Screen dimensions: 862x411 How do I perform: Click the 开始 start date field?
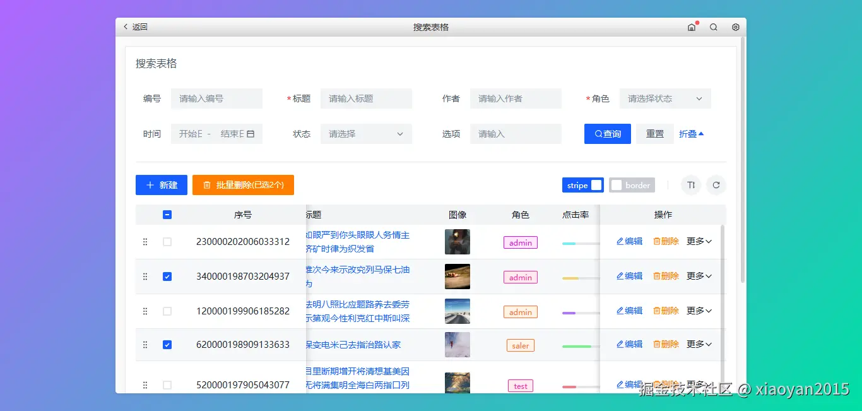pyautogui.click(x=191, y=134)
